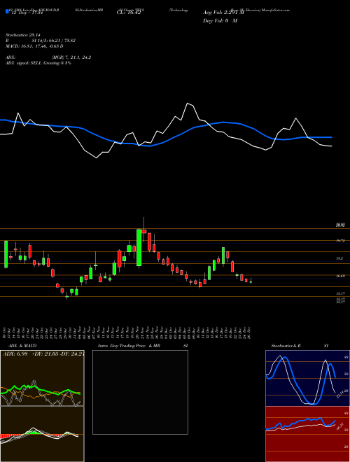This screenshot has width=350, height=462.
Task: Click the 'SI 14/3: 66.21 / 73.82' value
Action: tap(54, 41)
